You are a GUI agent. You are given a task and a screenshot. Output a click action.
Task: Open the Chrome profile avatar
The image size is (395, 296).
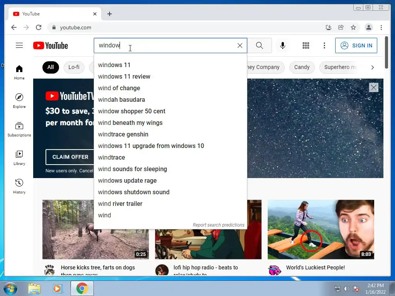368,27
